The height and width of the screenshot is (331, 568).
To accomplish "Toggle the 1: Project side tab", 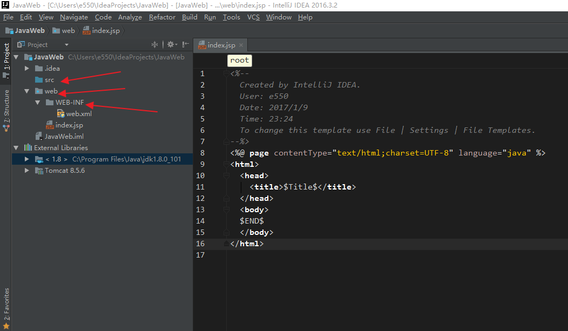I will click(6, 60).
